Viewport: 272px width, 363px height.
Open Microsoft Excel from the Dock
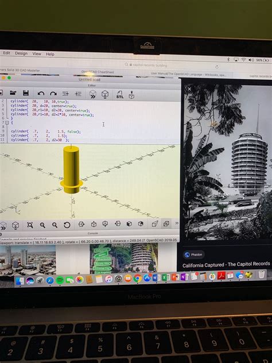pyautogui.click(x=166, y=277)
